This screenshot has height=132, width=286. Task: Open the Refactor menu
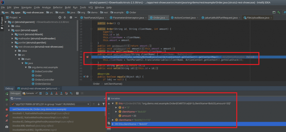coord(58,7)
